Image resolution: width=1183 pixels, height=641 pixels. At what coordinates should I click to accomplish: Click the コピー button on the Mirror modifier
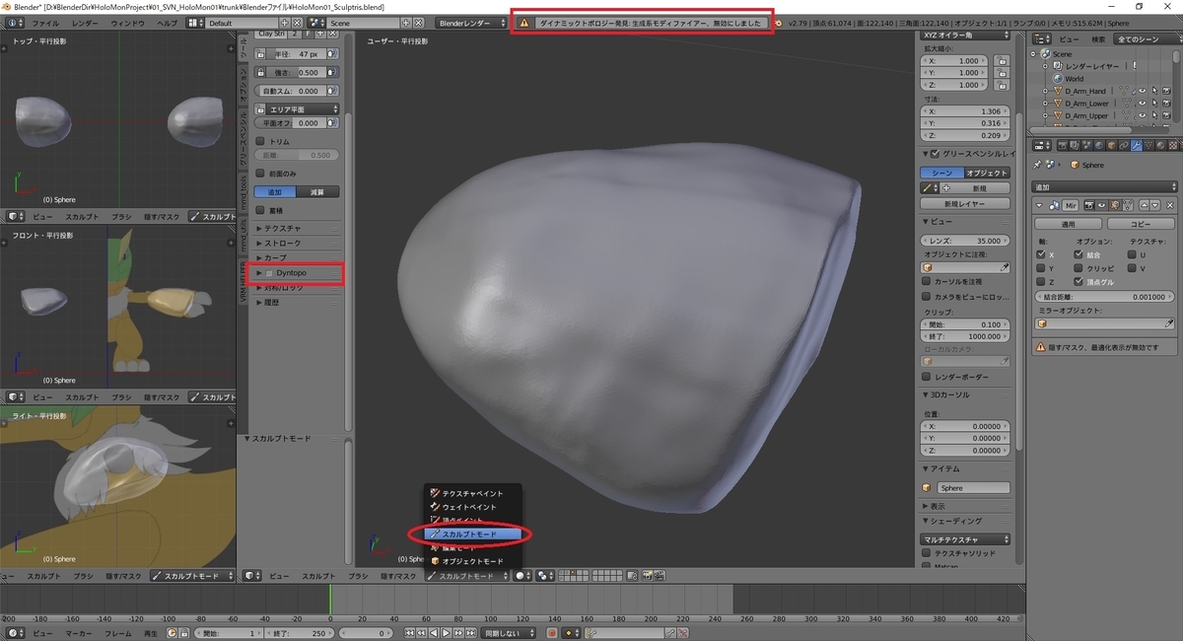point(1141,224)
